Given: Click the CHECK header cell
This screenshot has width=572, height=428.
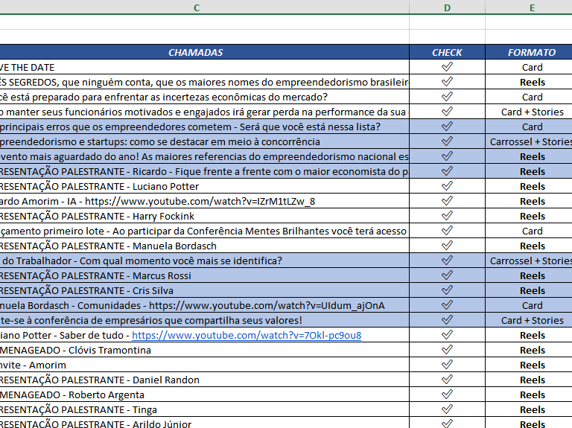Looking at the screenshot, I should [x=447, y=52].
